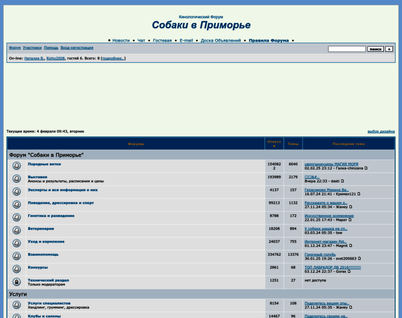Click the forum icon beside Конкурсы
Viewport: 402px width, 318px height.
pos(16,269)
